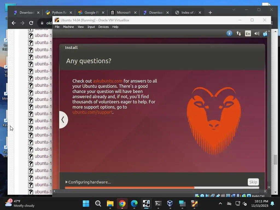280x210 pixels.
Task: Click VirtualBox USB status icon
Action: (x=218, y=196)
